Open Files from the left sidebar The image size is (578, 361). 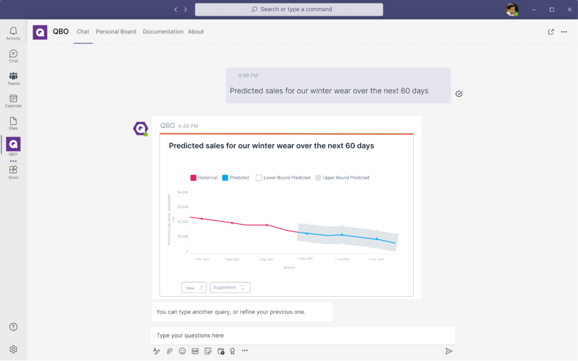tap(13, 124)
